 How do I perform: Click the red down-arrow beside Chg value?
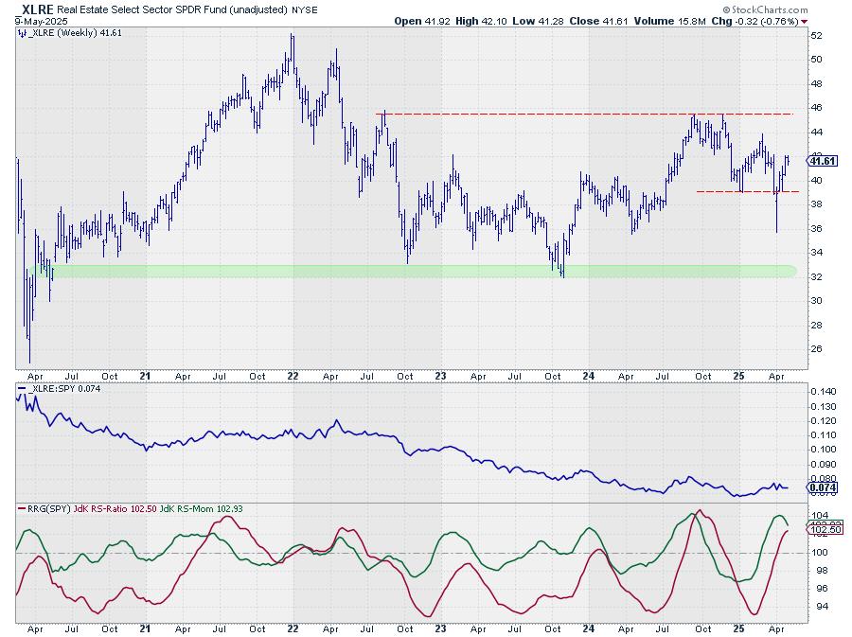point(805,21)
